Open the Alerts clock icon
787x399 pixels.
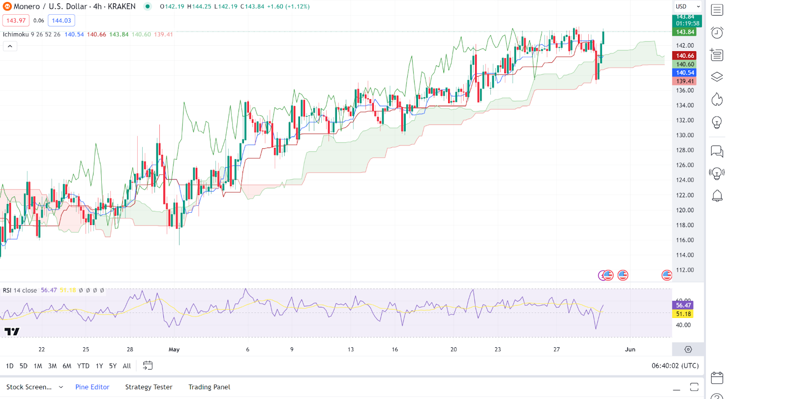tap(717, 32)
